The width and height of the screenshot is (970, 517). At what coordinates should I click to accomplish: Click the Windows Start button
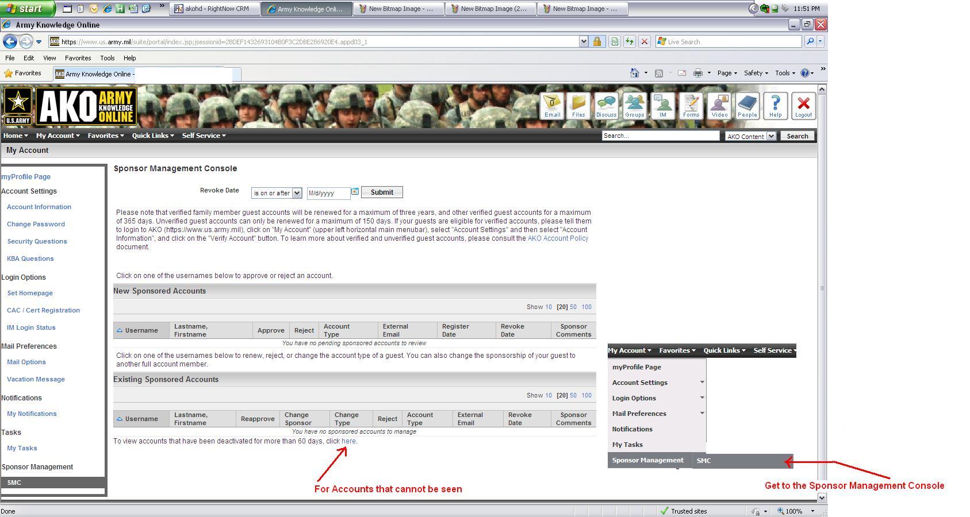click(x=28, y=9)
